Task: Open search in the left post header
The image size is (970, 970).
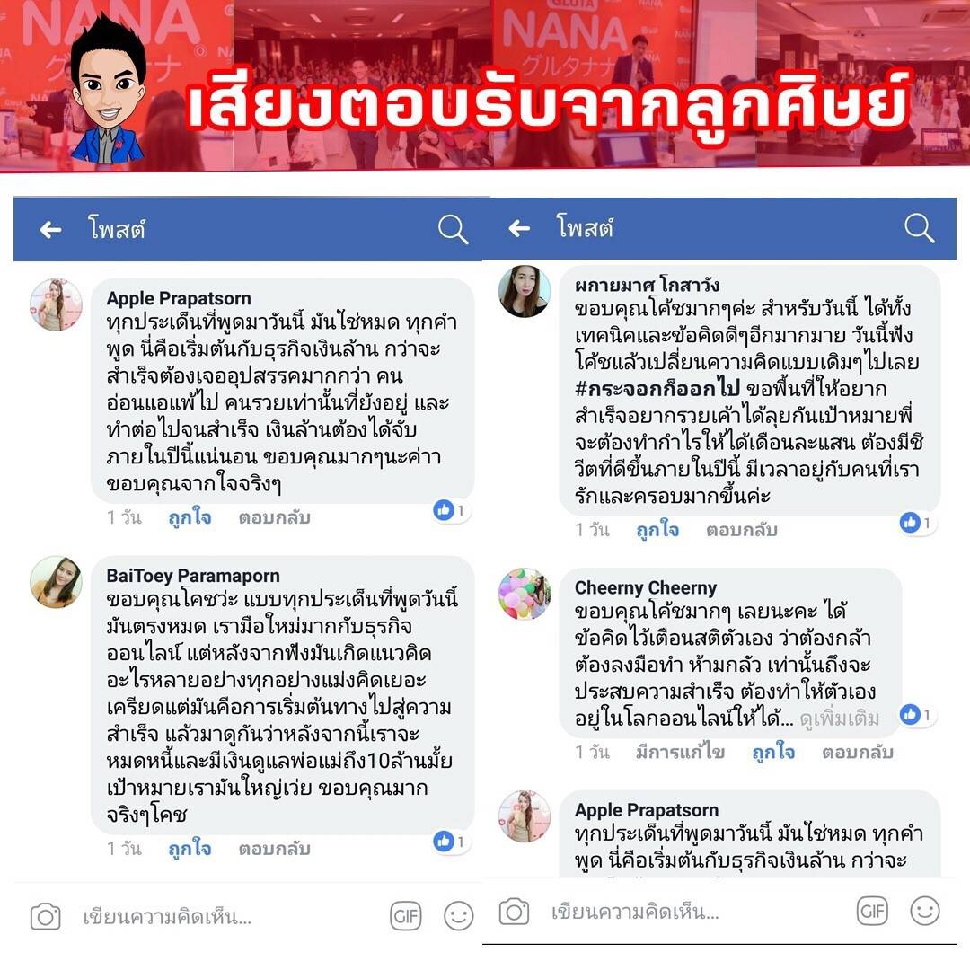Action: pos(453,230)
